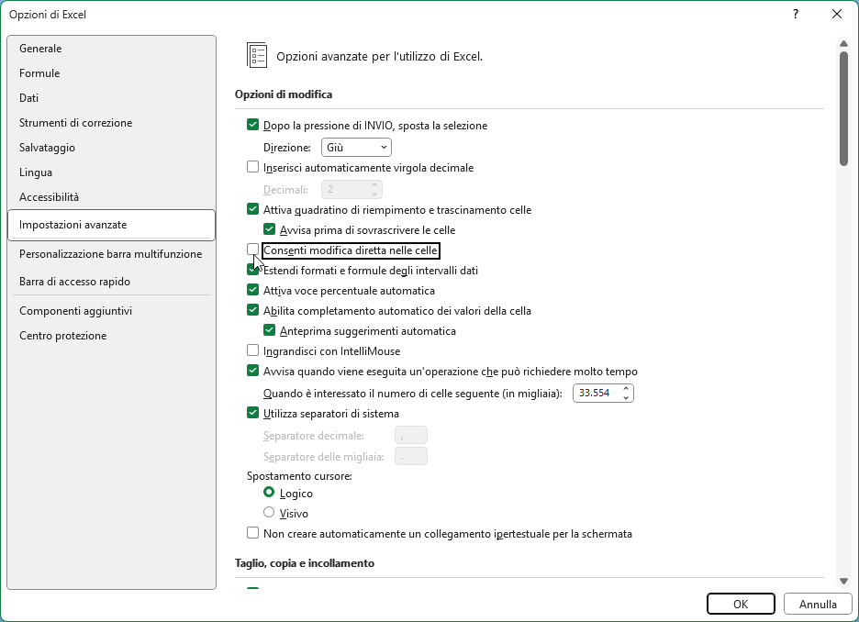Image resolution: width=859 pixels, height=622 pixels.
Task: Open Componenti aggiuntivi category
Action: click(x=112, y=311)
